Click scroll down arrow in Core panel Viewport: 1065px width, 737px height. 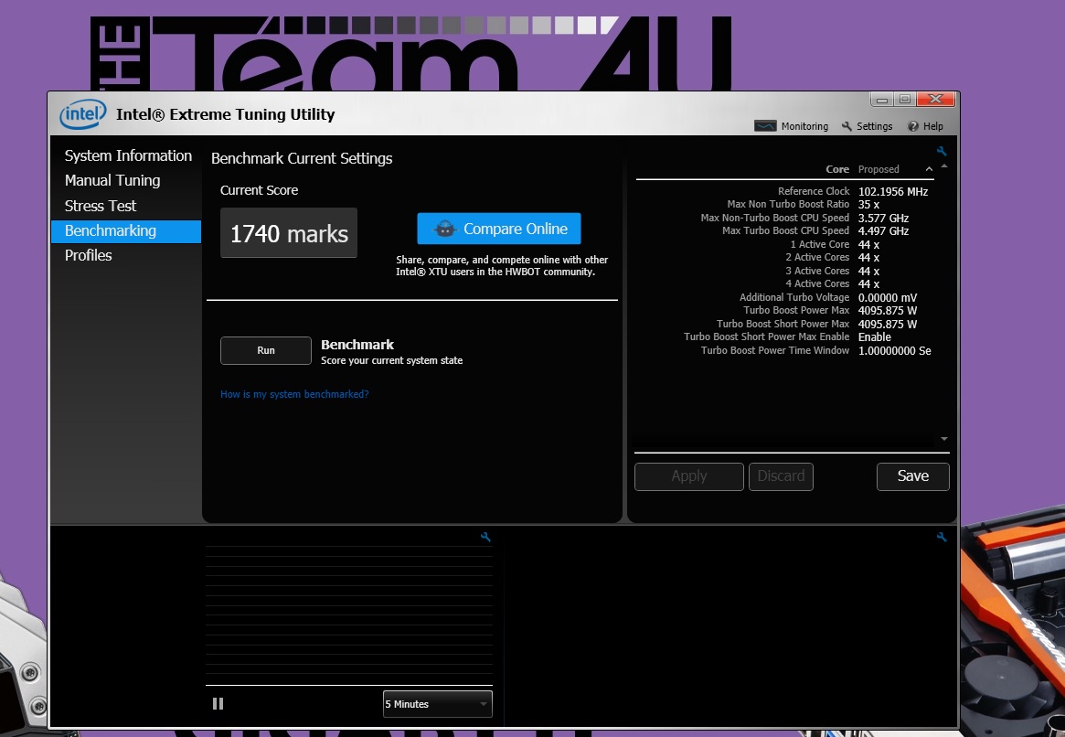[x=944, y=439]
